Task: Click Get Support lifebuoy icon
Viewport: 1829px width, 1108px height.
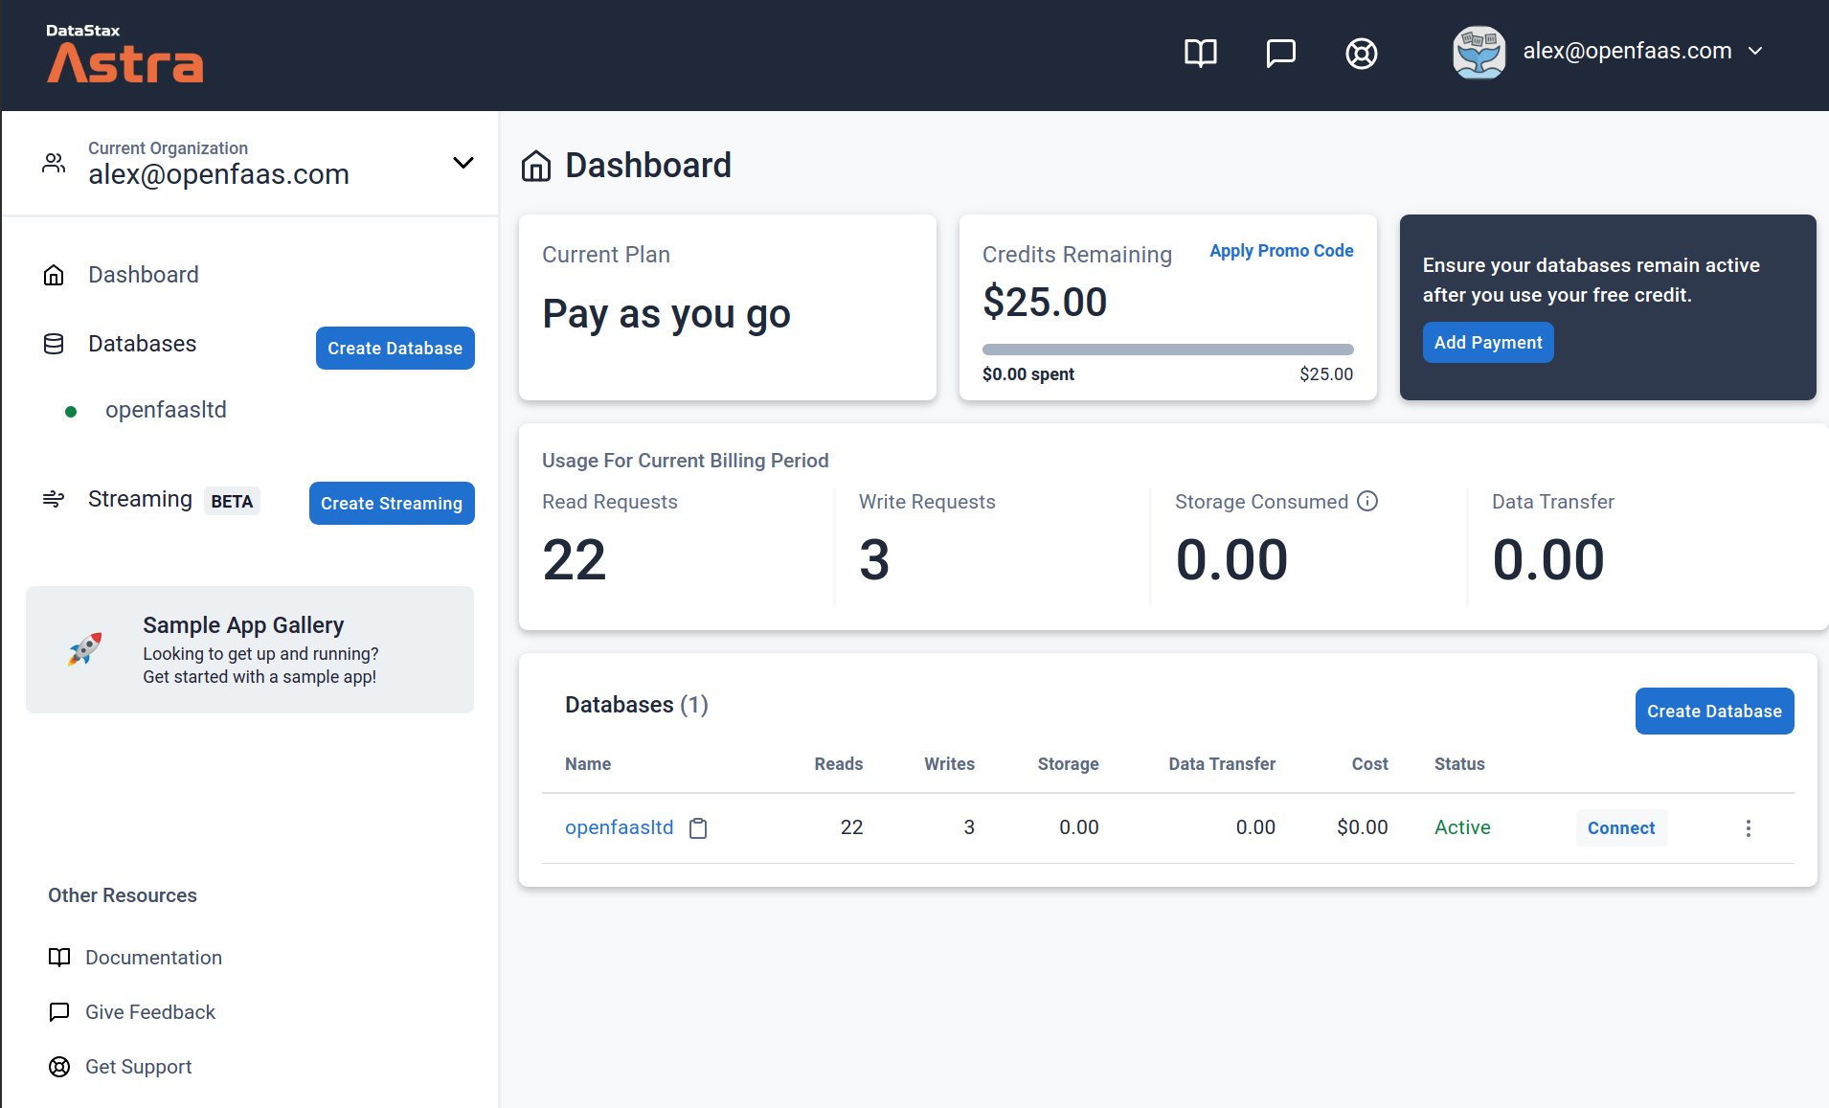Action: (59, 1067)
